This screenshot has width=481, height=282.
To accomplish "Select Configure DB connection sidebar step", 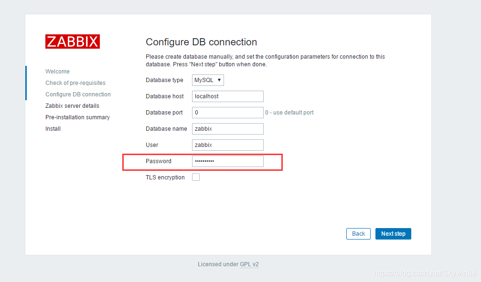I will [78, 94].
